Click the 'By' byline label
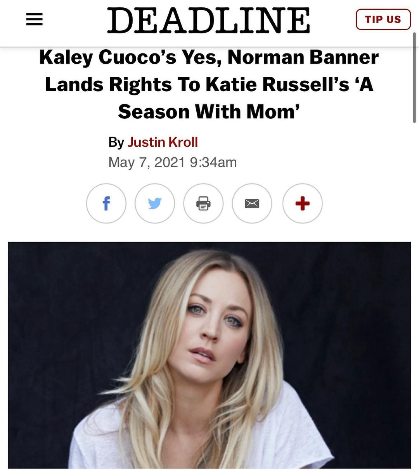419x470 pixels. point(116,142)
